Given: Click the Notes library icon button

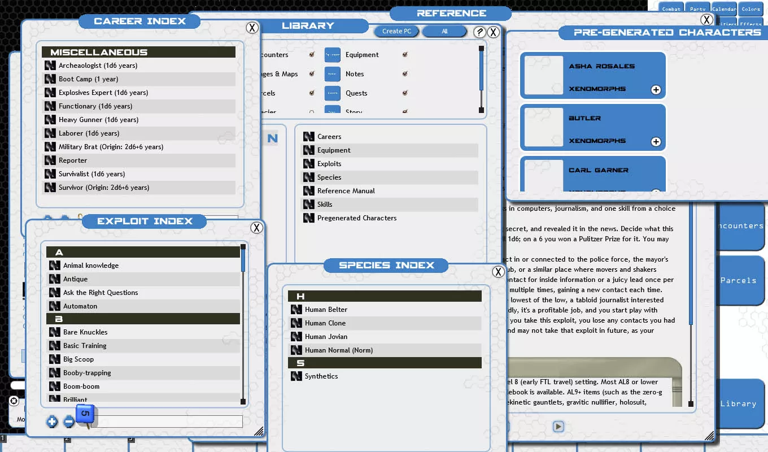Looking at the screenshot, I should [x=333, y=74].
